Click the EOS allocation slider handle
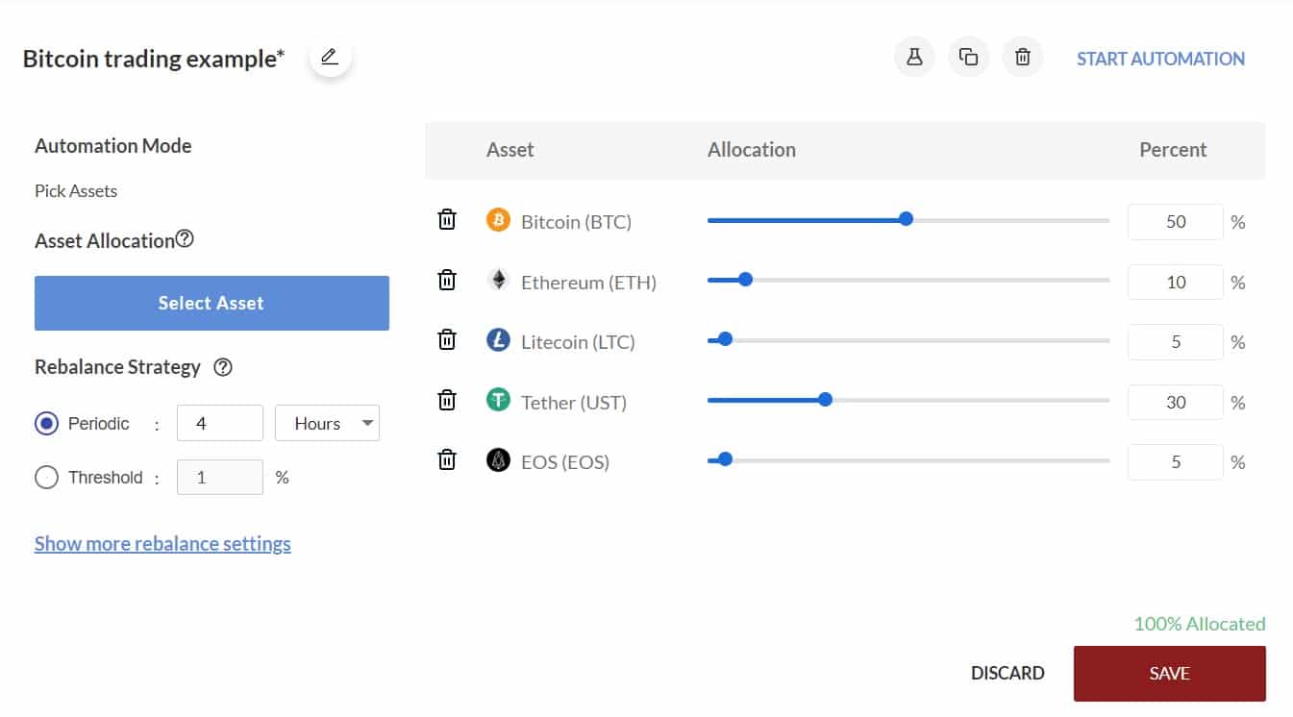1293x717 pixels. (x=726, y=459)
